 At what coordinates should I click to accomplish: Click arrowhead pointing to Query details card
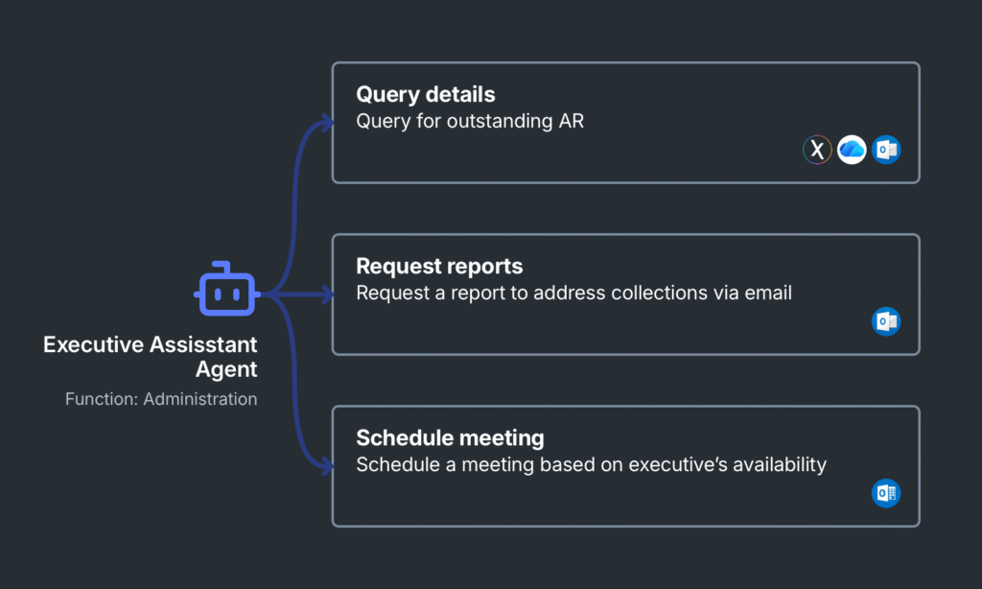[328, 123]
